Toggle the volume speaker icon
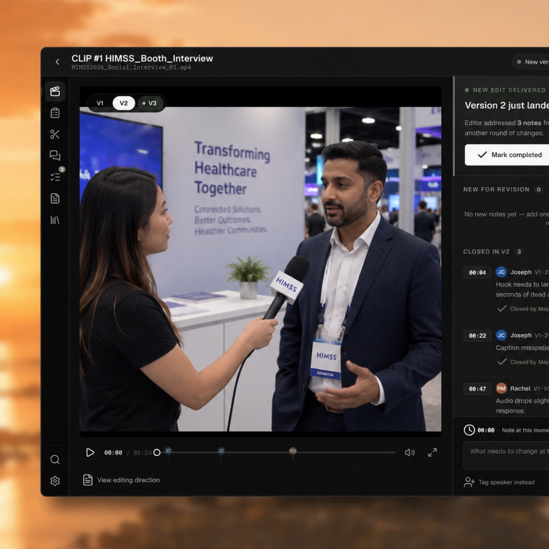This screenshot has height=549, width=549. [410, 453]
